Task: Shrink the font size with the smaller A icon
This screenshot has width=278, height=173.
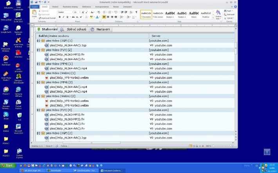Action: coord(87,12)
